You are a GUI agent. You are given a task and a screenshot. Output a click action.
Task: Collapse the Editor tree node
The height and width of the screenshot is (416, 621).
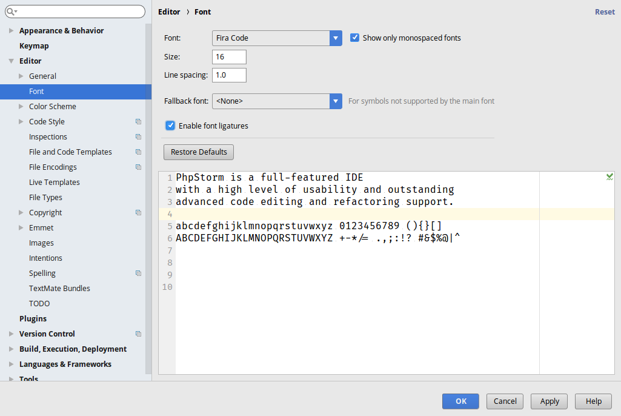[x=11, y=61]
